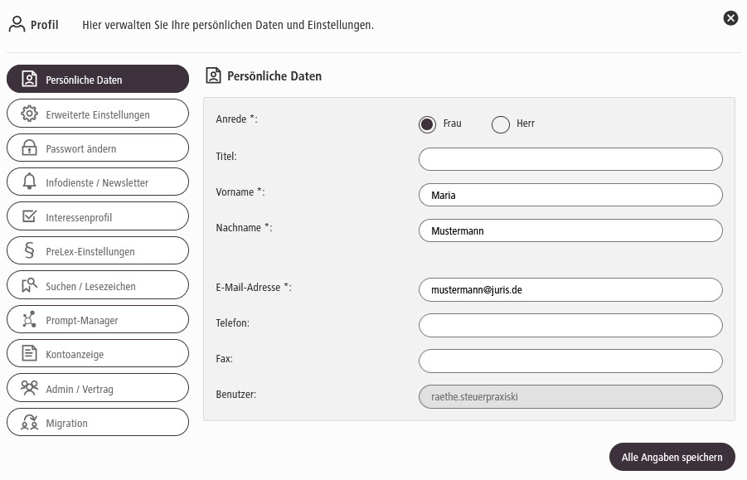The image size is (747, 480).
Task: Click the group icon for Admin / Vertrag
Action: (30, 388)
